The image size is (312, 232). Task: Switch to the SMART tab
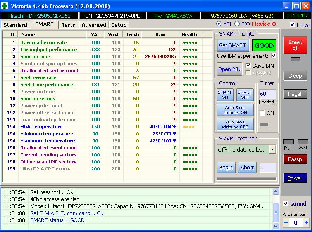[x=44, y=24]
